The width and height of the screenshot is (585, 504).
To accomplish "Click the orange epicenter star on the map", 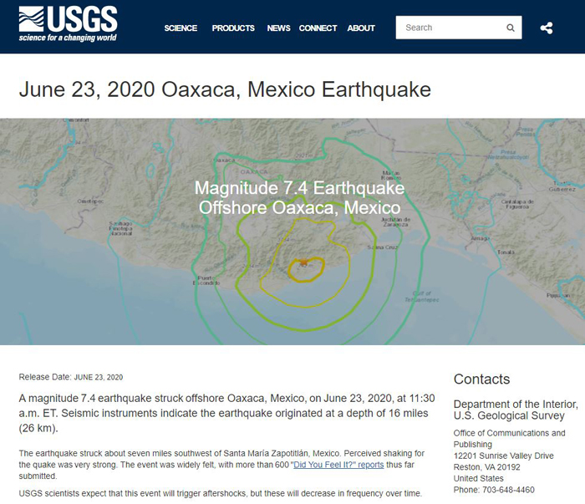I will point(303,262).
